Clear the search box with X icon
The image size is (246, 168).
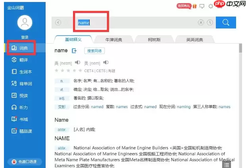[201, 23]
